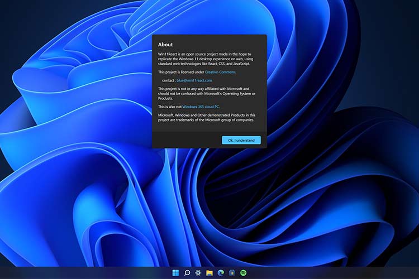Follow the Creative-Commons license link
419x279 pixels.
(x=220, y=72)
